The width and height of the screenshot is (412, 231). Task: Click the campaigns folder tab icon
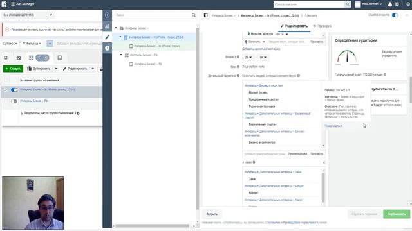[x=19, y=58]
